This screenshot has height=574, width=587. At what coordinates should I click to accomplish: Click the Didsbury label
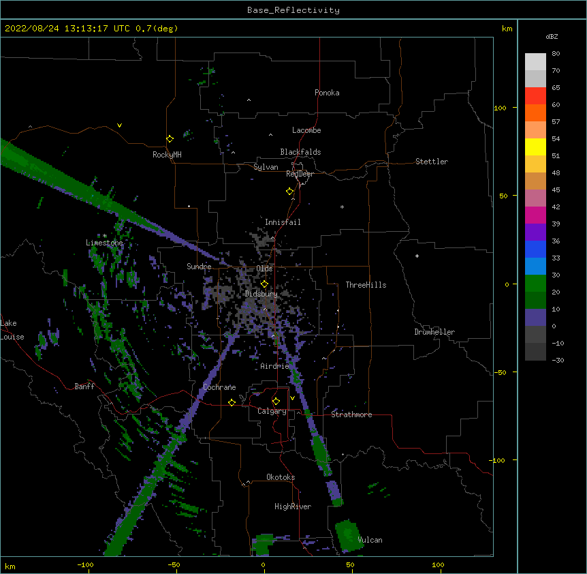(x=261, y=294)
